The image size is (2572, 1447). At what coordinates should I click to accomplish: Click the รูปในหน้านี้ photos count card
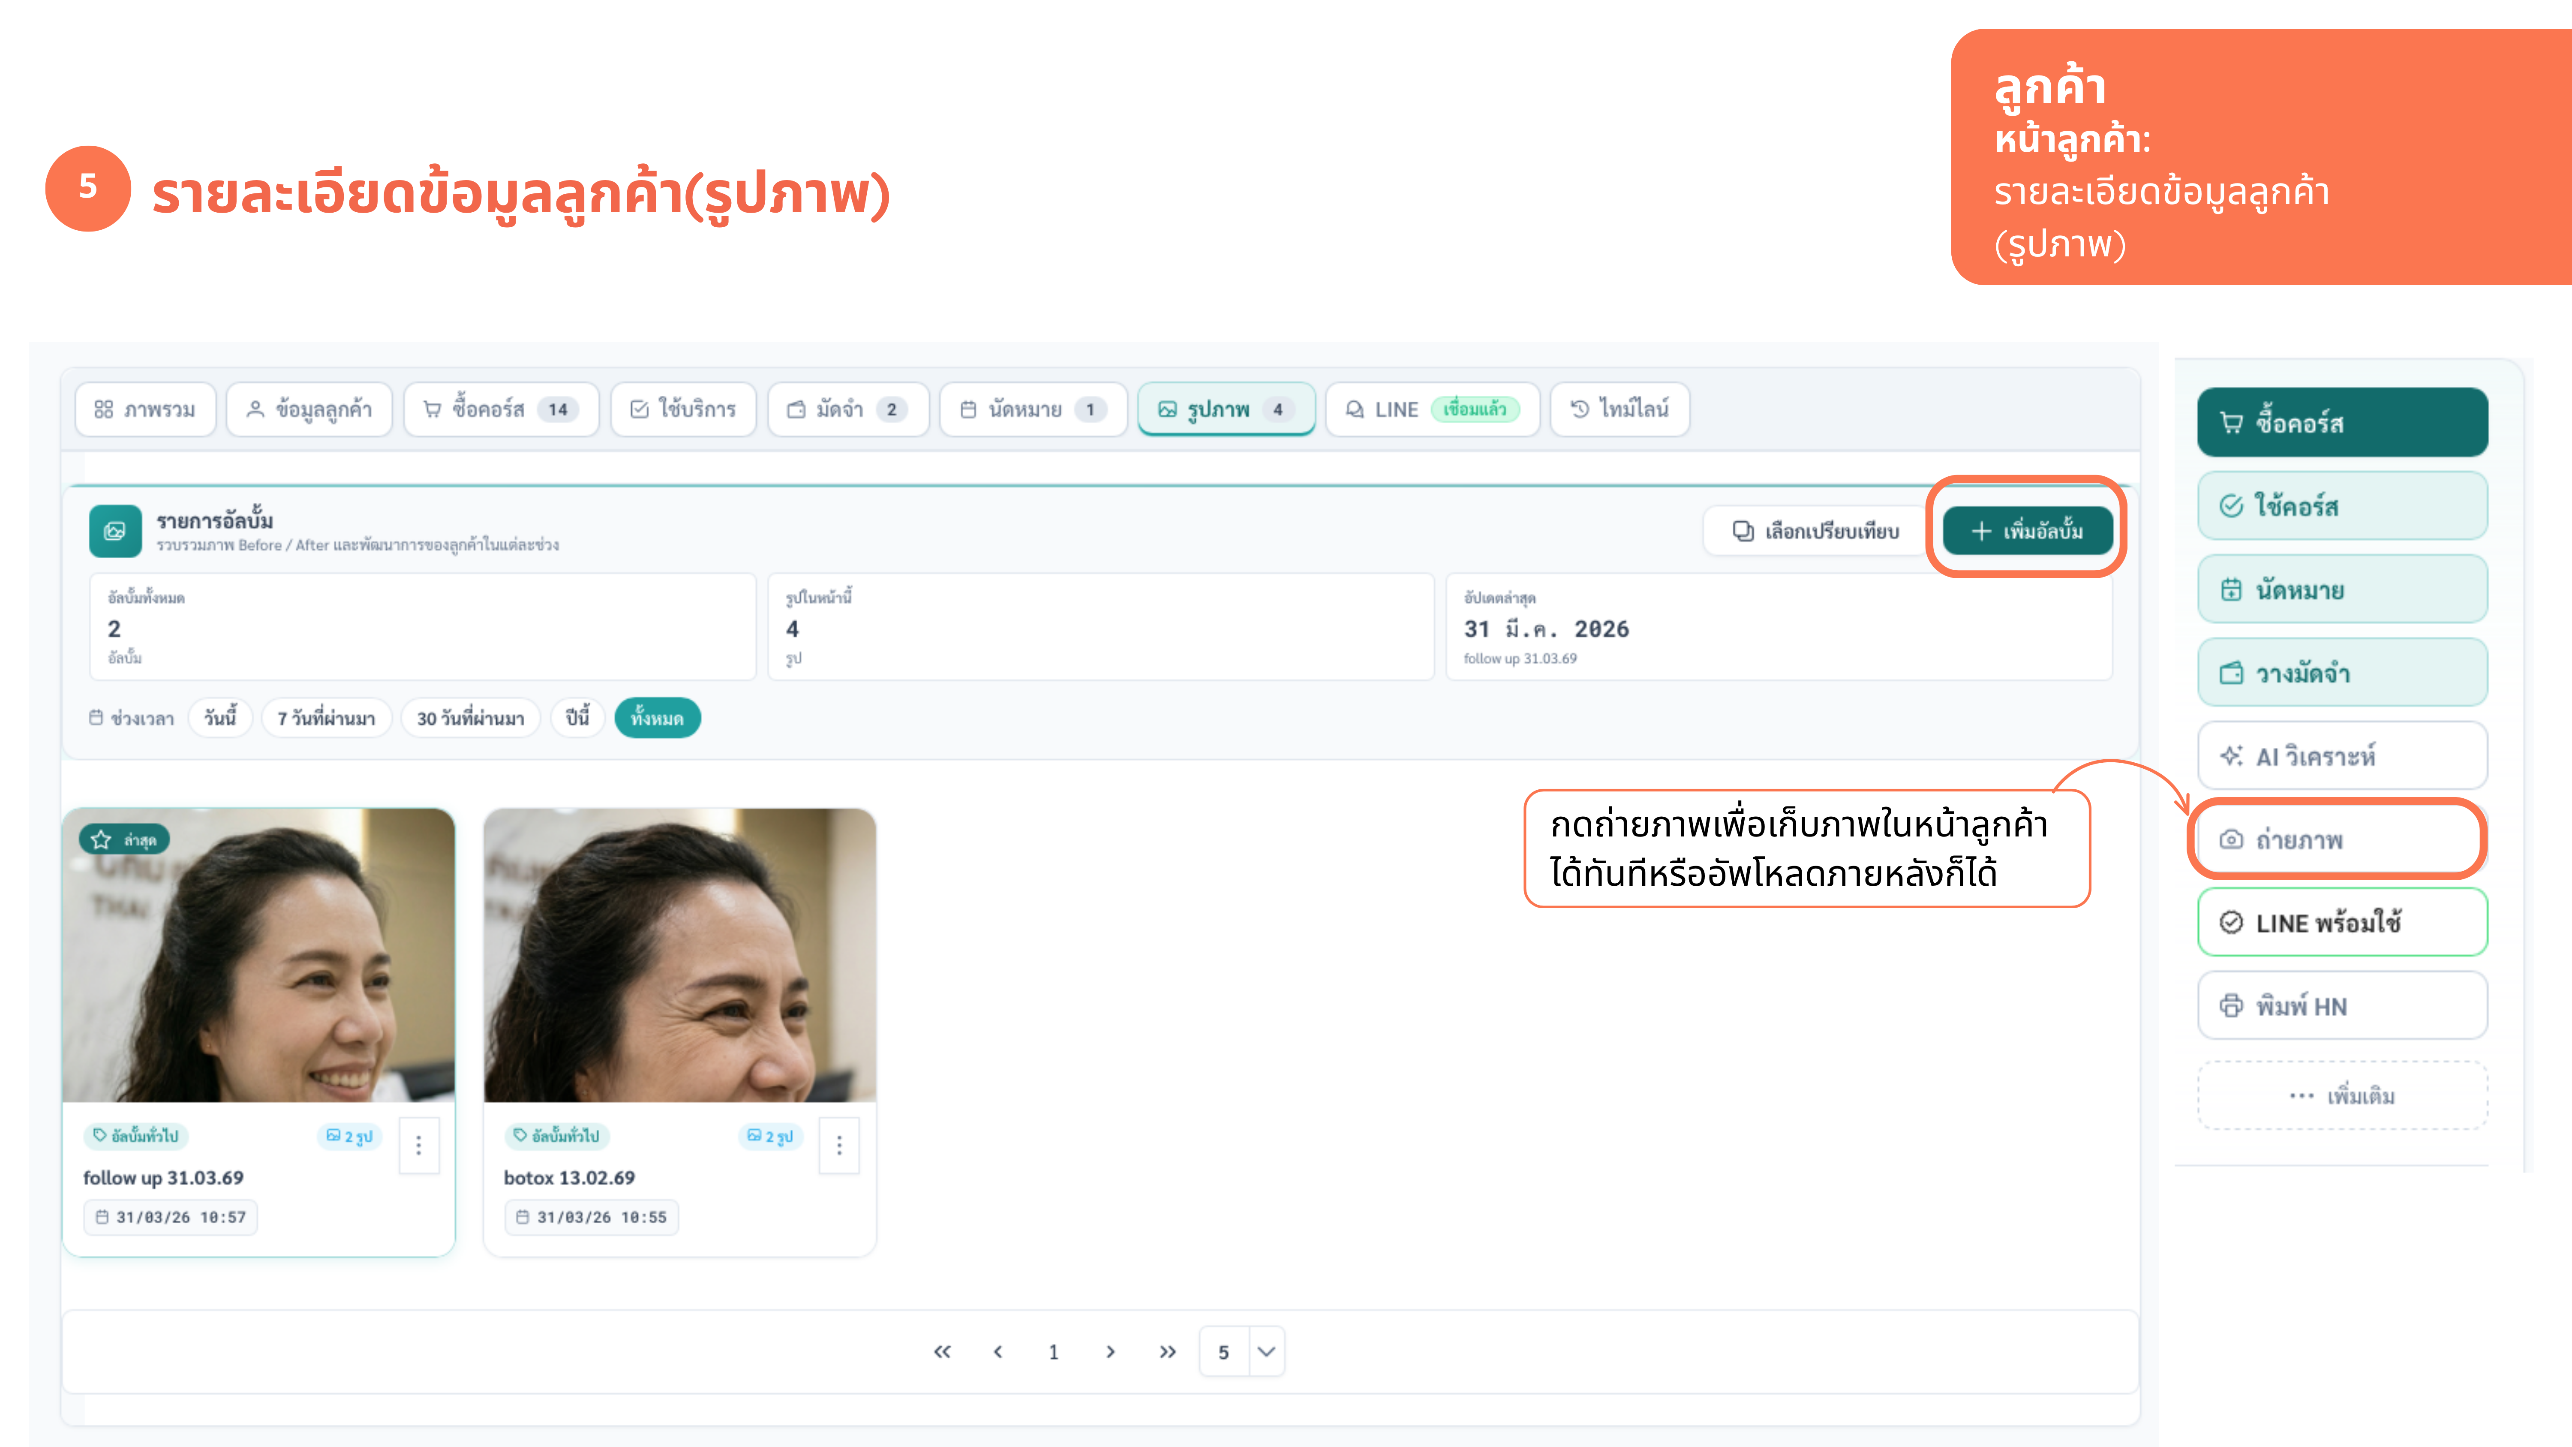click(x=1100, y=627)
